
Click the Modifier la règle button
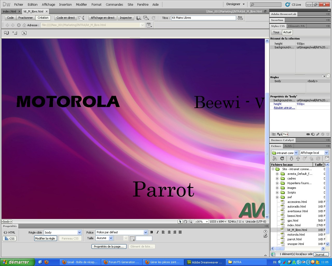[x=45, y=238]
